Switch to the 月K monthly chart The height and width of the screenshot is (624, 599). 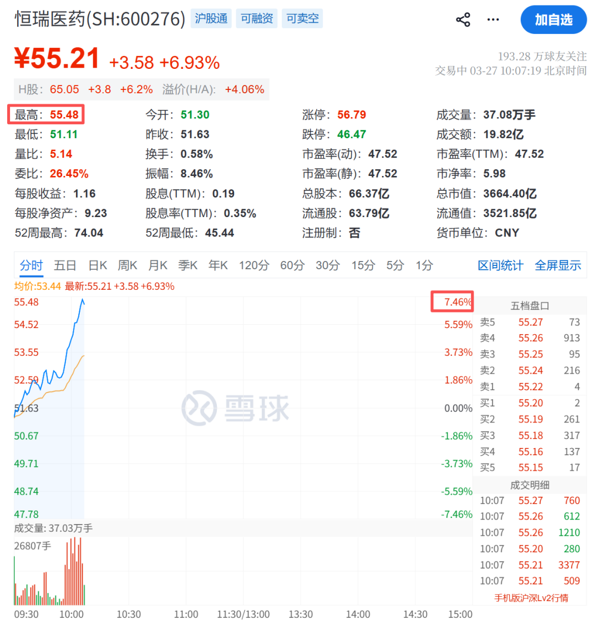(x=158, y=265)
